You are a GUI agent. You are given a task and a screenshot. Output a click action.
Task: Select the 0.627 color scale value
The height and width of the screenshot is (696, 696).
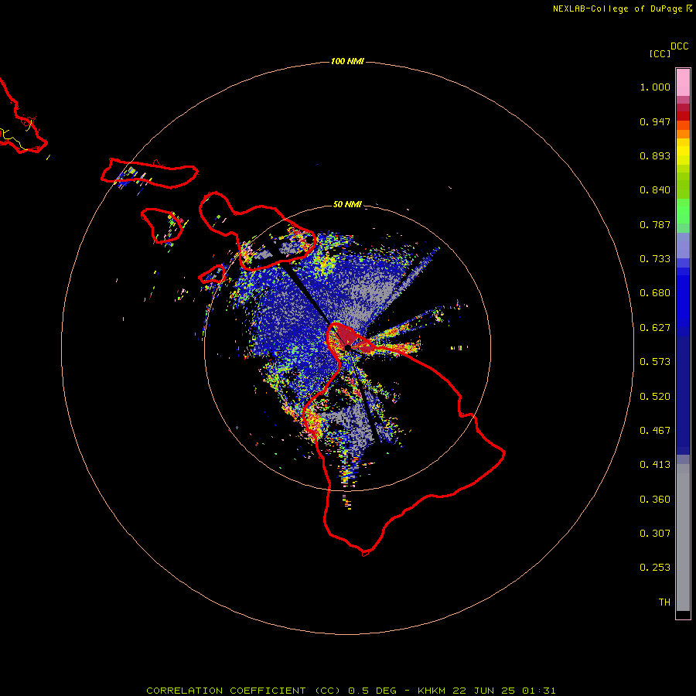pos(655,328)
